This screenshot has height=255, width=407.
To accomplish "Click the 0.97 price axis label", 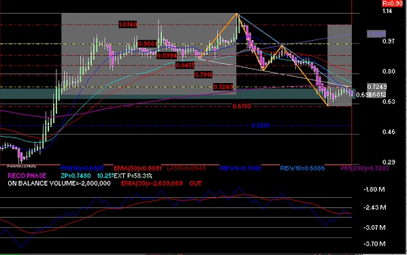I will [x=388, y=41].
